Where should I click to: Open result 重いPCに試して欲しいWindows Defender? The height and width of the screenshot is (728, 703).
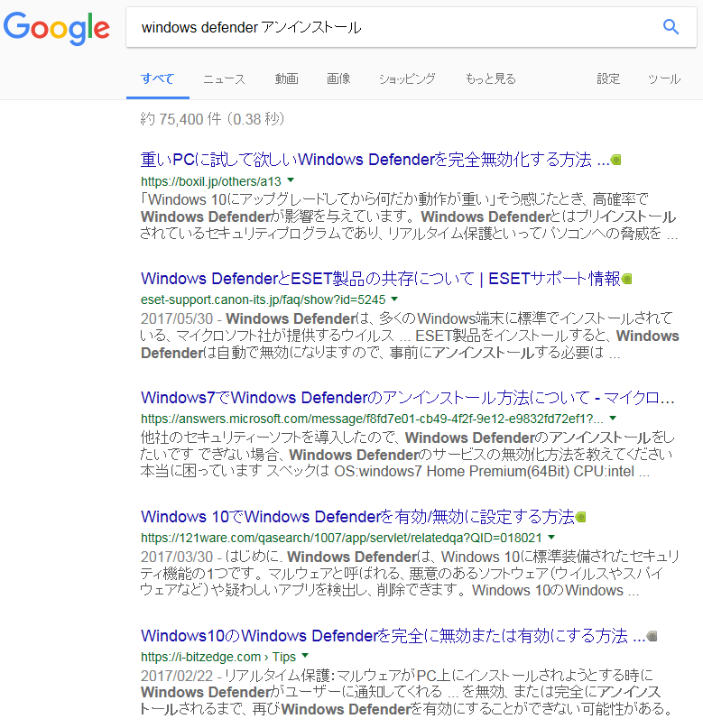(375, 160)
